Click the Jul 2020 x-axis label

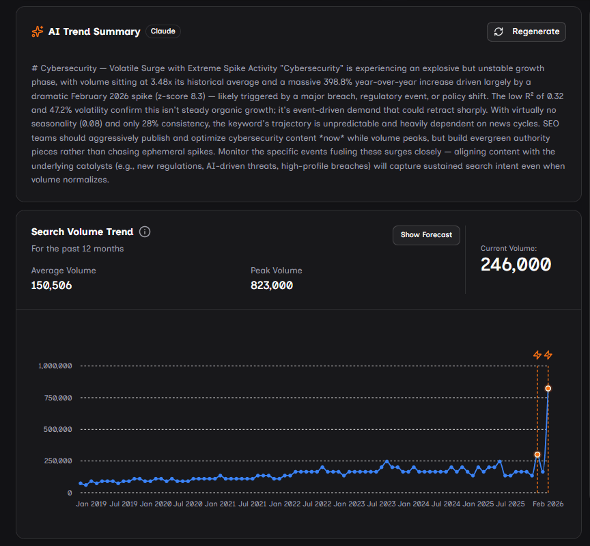pos(188,504)
